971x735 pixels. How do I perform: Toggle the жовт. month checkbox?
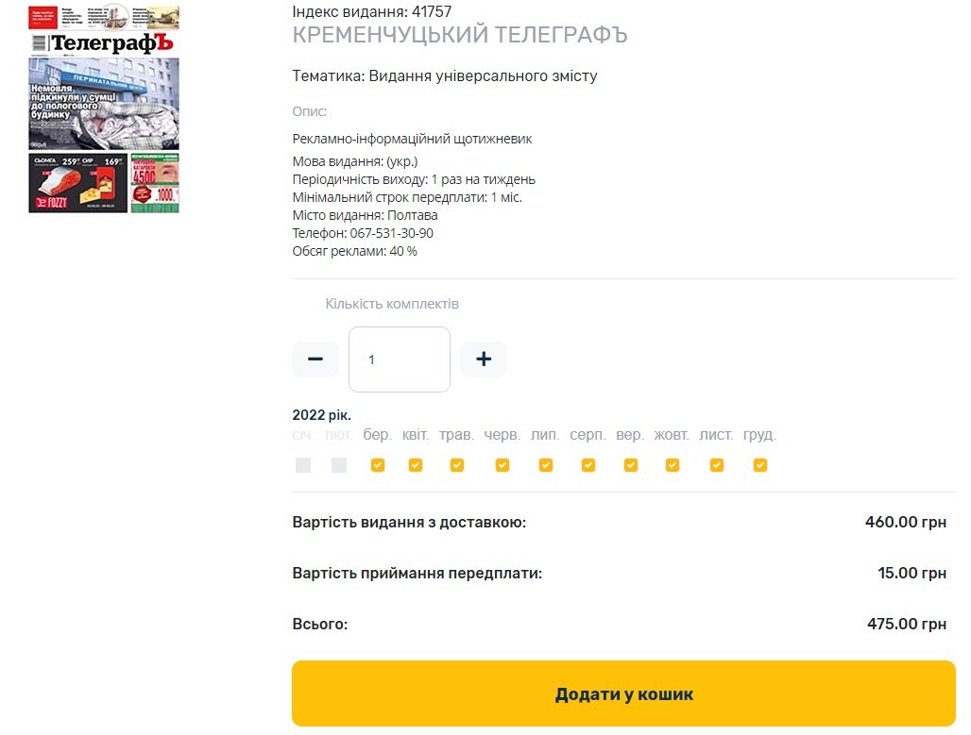(x=672, y=465)
